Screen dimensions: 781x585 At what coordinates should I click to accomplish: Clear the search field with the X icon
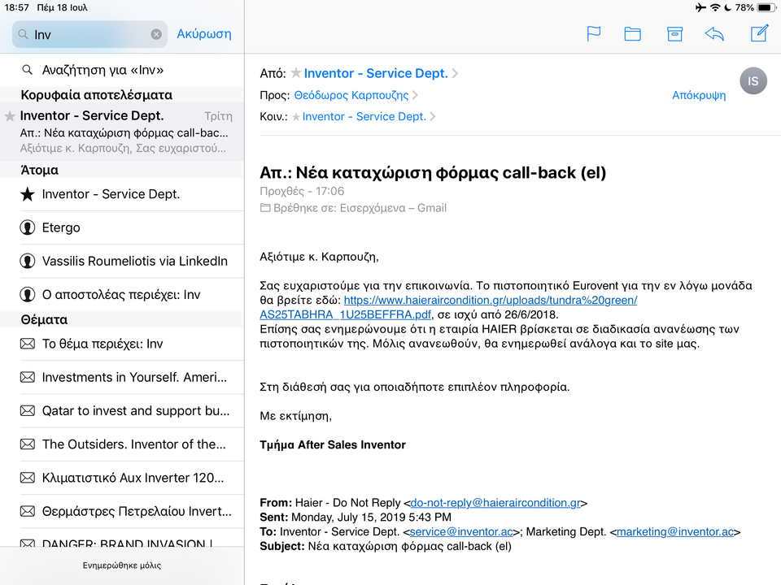click(156, 34)
